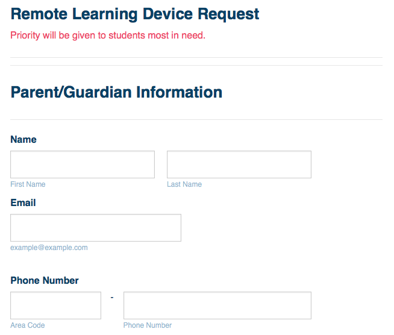The width and height of the screenshot is (394, 335).
Task: Click the First Name input field
Action: point(83,164)
